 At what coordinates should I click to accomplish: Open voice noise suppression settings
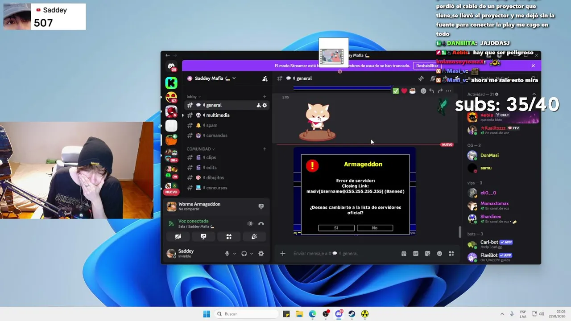pos(250,224)
